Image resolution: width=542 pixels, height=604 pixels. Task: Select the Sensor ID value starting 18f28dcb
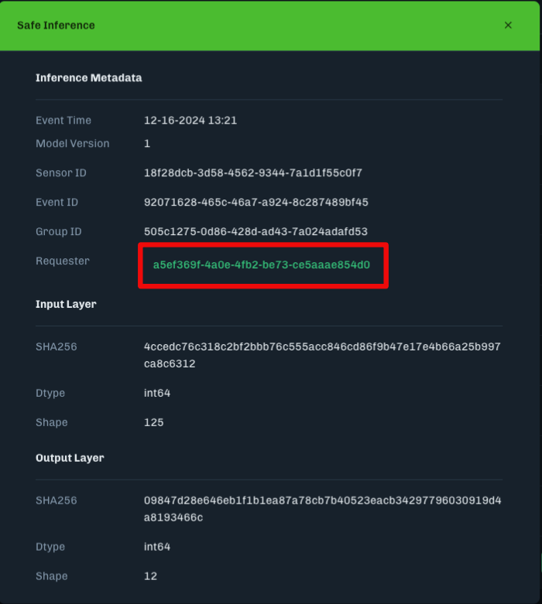(252, 173)
